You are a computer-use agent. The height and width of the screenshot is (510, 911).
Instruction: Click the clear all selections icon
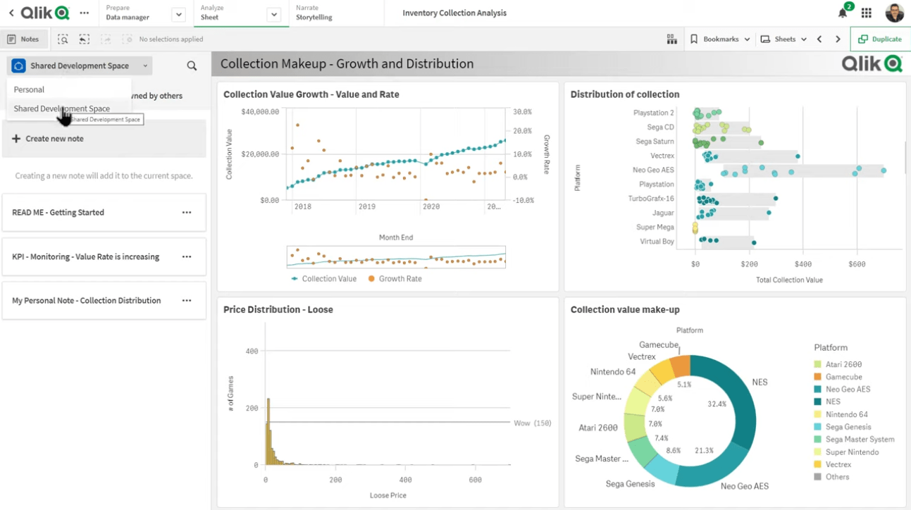pyautogui.click(x=127, y=39)
